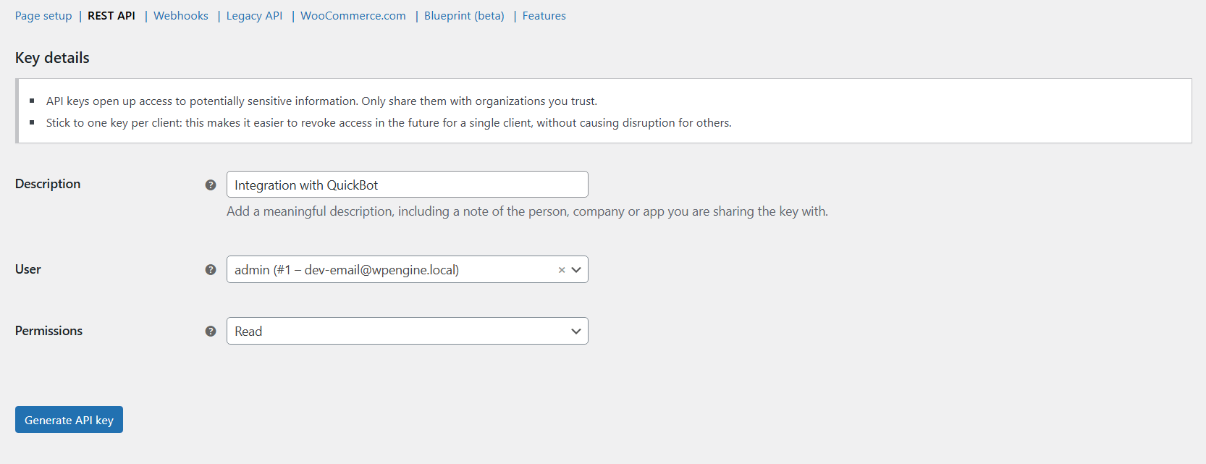This screenshot has height=464, width=1206.
Task: Switch to the Webhooks tab
Action: pos(180,15)
